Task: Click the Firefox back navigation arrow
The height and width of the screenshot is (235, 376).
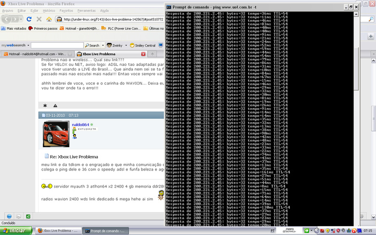Action: click(7, 19)
